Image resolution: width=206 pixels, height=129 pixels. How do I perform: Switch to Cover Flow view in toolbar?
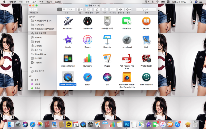pos(73,10)
